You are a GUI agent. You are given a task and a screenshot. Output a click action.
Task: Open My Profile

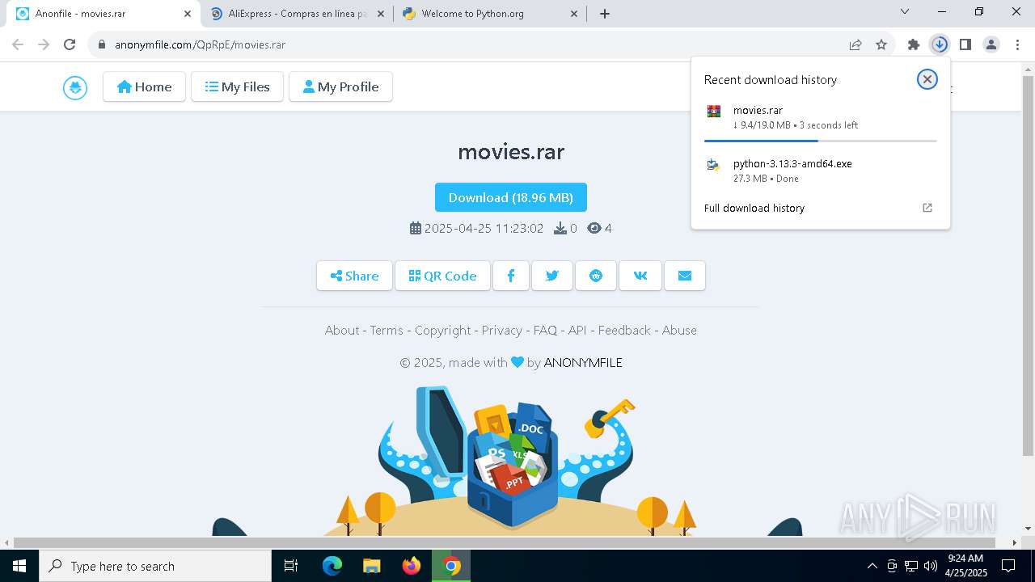tap(340, 86)
